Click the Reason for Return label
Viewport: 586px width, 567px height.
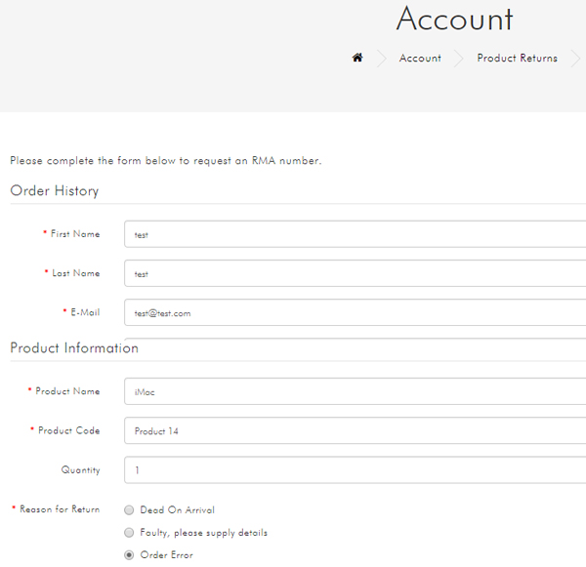coord(60,509)
